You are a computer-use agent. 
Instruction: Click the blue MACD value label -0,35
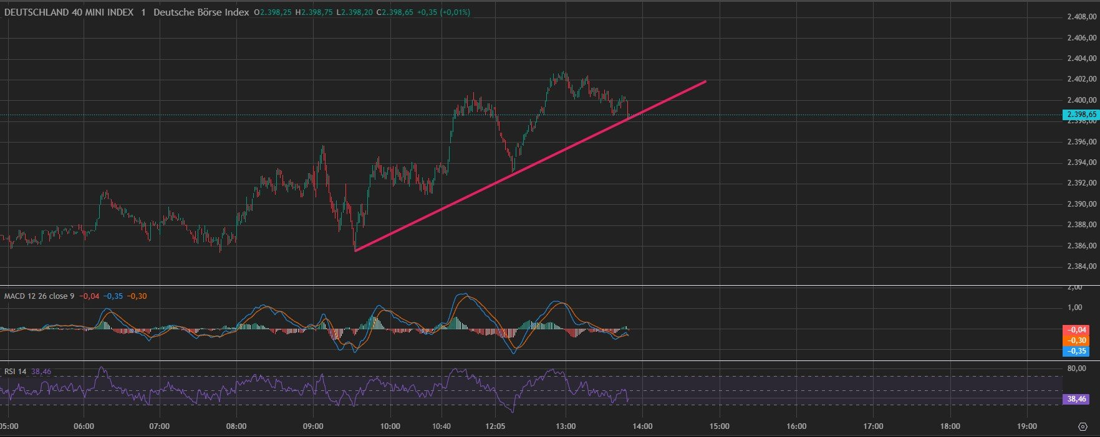click(1078, 351)
